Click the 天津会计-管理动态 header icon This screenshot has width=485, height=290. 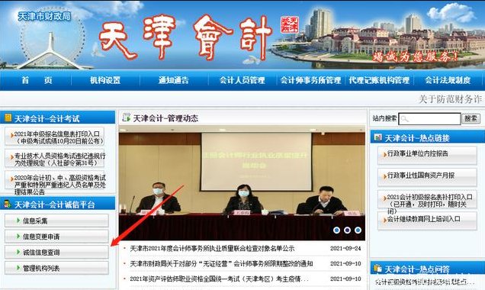(126, 118)
